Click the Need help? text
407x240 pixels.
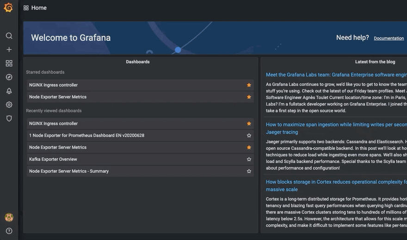click(352, 37)
